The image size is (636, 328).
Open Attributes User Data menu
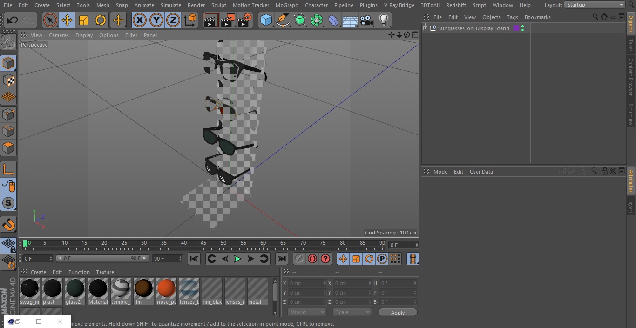481,172
